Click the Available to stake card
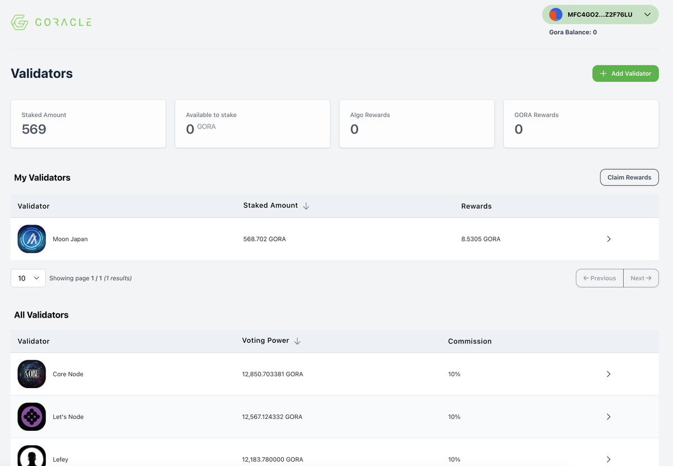This screenshot has height=466, width=673. 252,124
